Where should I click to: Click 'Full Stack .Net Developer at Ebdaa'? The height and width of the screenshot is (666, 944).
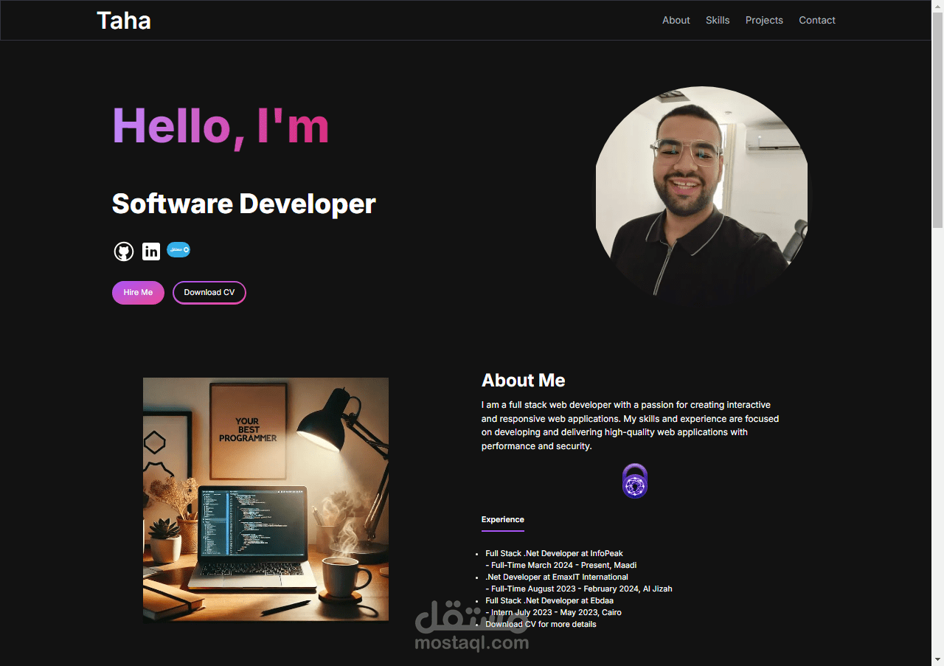(549, 600)
